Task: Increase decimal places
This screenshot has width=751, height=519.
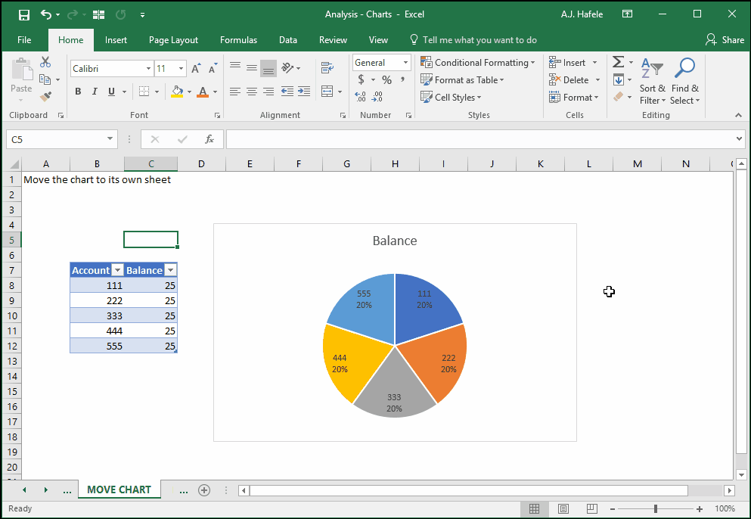Action: (x=361, y=97)
